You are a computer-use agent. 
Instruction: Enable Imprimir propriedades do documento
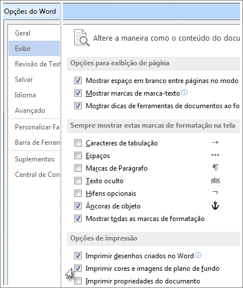[x=78, y=281]
